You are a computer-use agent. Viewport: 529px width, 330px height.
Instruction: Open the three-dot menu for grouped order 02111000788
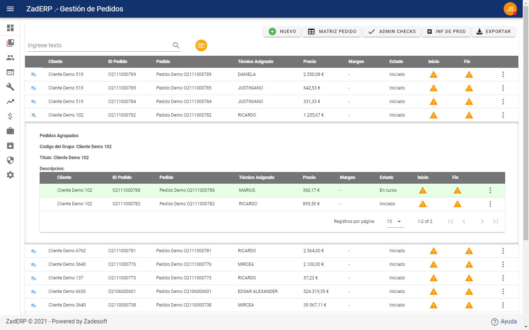click(x=490, y=190)
